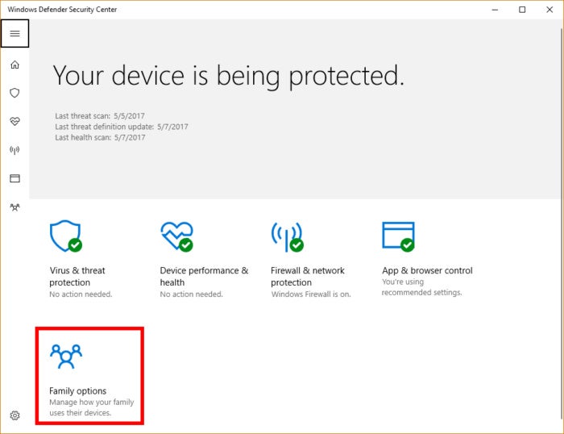Click the large Family options people icon
Viewport: 564px width, 434px height.
click(66, 357)
